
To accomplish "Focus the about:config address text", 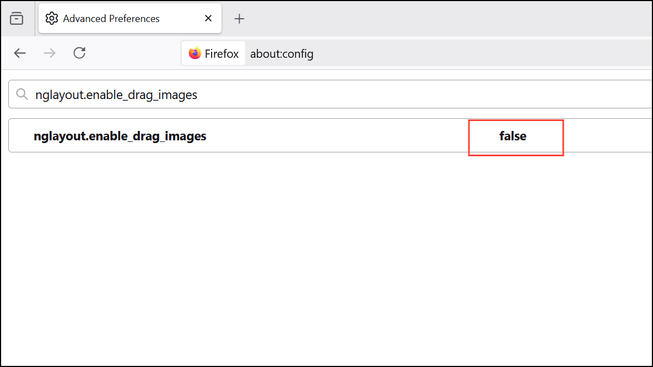I will click(282, 54).
